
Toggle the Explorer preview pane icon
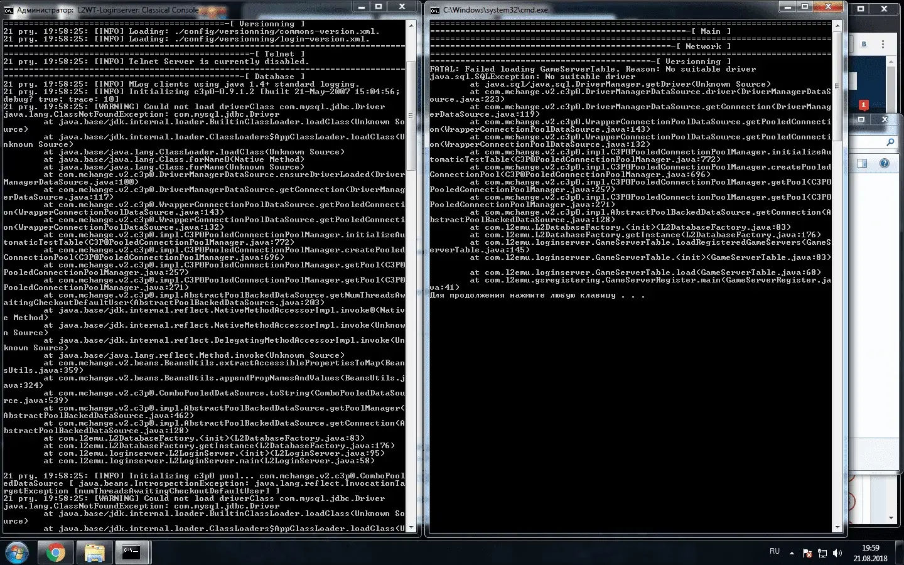click(x=862, y=163)
